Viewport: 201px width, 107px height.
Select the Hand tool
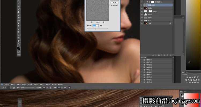(x=18, y=41)
